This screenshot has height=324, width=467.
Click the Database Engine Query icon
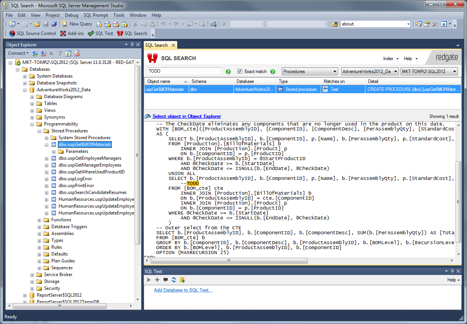click(x=99, y=24)
